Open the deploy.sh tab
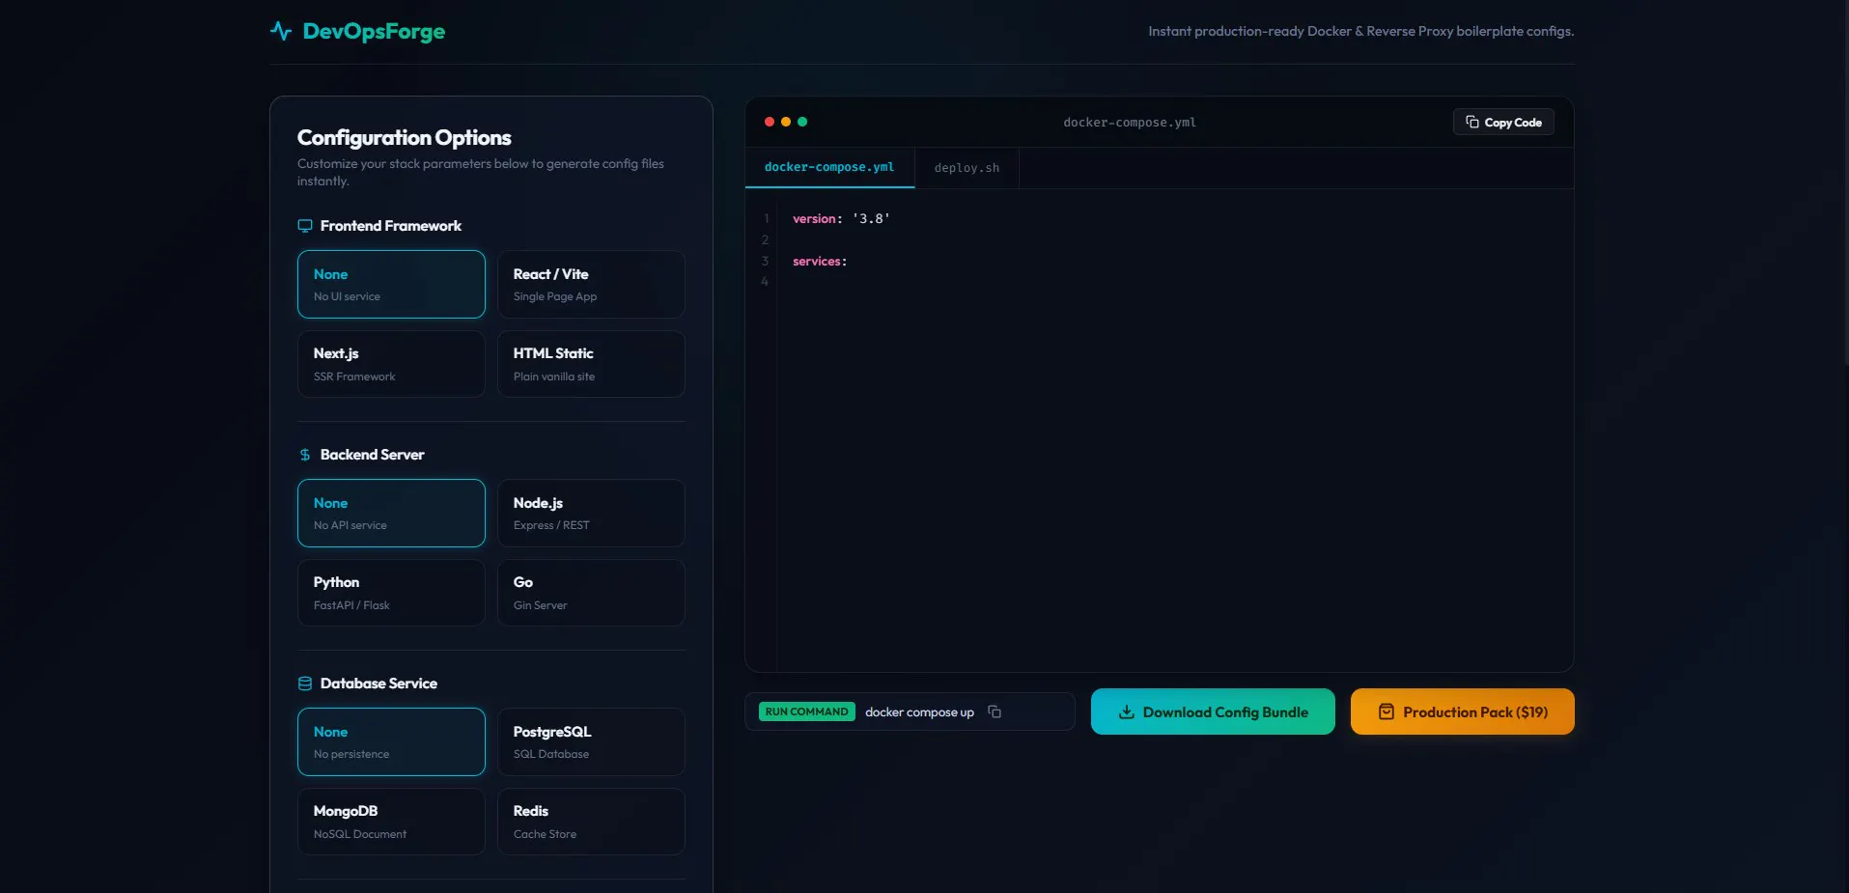 [967, 168]
